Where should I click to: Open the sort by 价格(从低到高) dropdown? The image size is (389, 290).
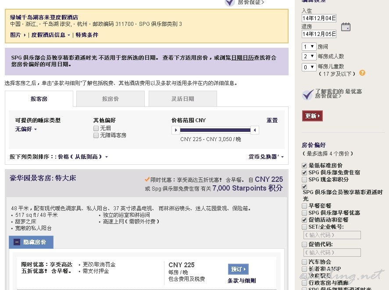coord(83,157)
